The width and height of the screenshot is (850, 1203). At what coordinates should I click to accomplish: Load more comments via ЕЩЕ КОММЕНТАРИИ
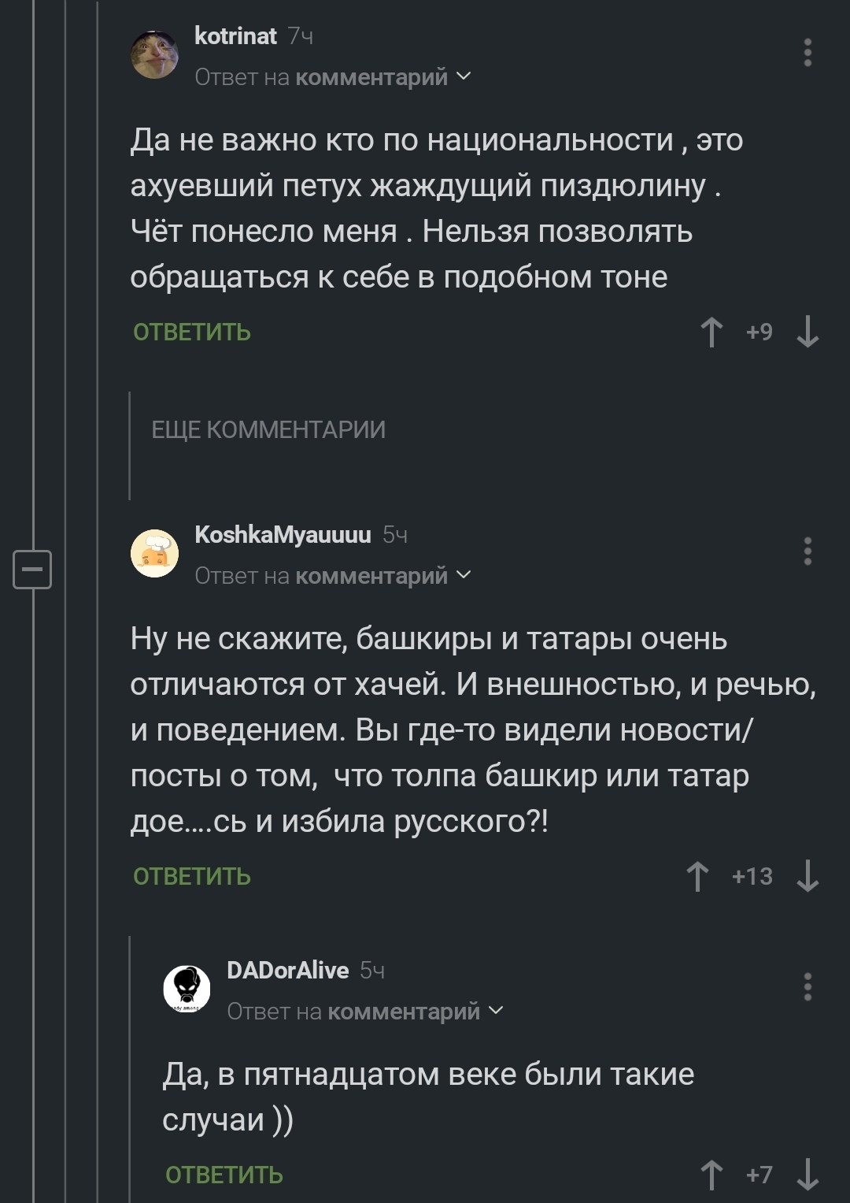tap(268, 430)
